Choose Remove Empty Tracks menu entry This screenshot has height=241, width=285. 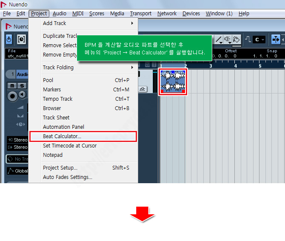[60, 55]
